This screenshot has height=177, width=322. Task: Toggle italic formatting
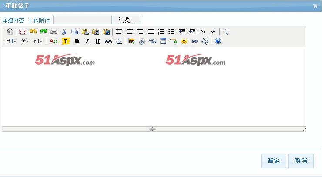[87, 41]
